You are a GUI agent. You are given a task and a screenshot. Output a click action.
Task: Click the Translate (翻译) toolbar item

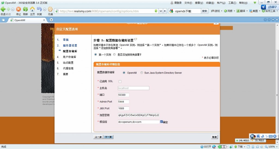coord(241,11)
